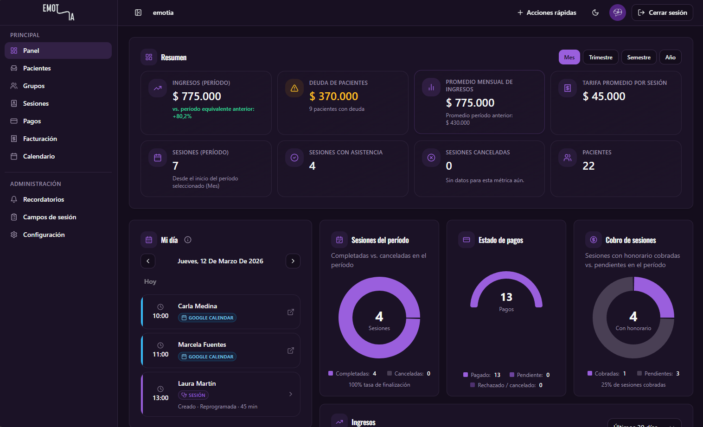The height and width of the screenshot is (427, 703).
Task: Open Calendario in sidebar
Action: [58, 156]
